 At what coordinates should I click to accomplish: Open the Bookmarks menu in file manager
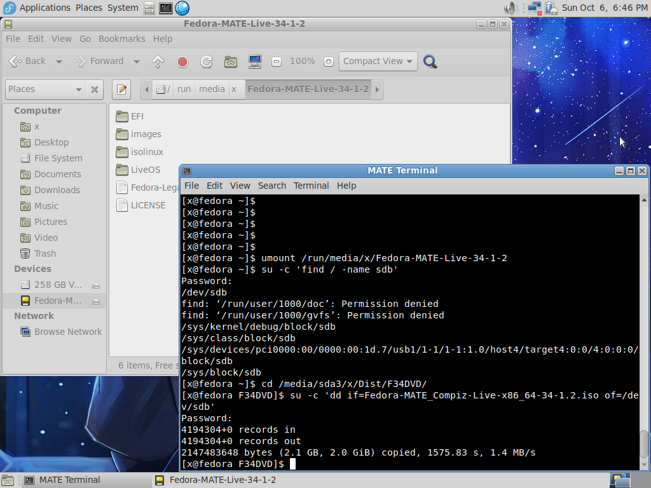[121, 39]
